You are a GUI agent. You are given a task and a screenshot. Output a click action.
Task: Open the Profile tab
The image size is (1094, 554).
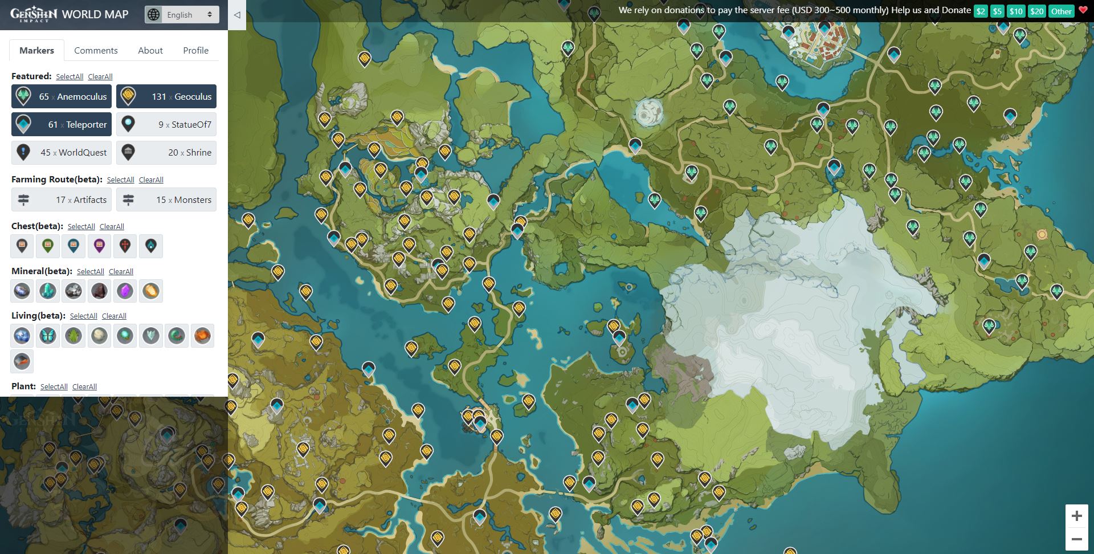tap(195, 50)
